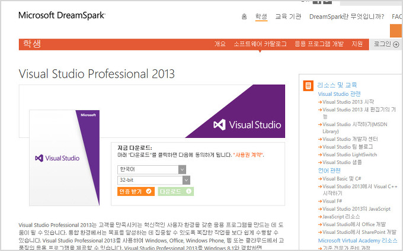Select the 학생 top navigation tab
The height and width of the screenshot is (251, 403).
tap(261, 16)
